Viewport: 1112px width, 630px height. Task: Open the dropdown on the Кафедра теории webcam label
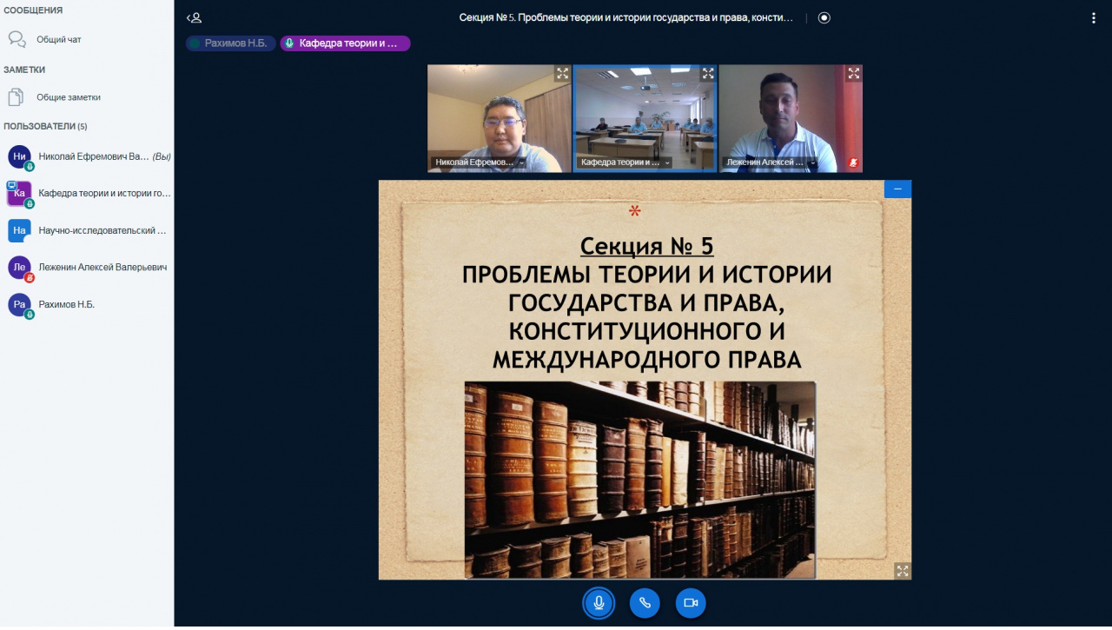(667, 162)
